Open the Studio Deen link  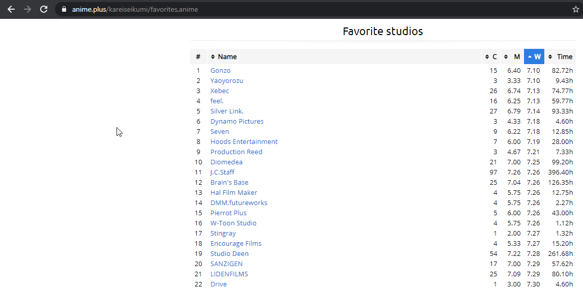coord(229,254)
